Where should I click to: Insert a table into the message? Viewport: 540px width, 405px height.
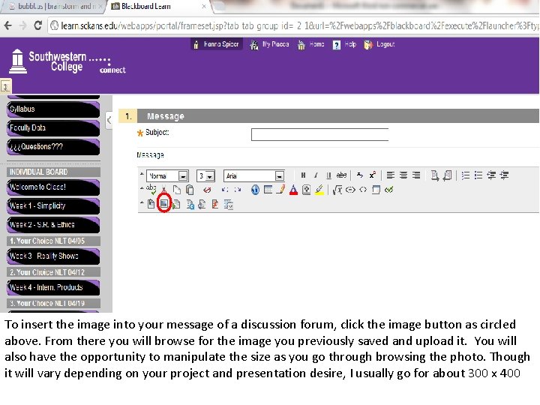(x=268, y=190)
